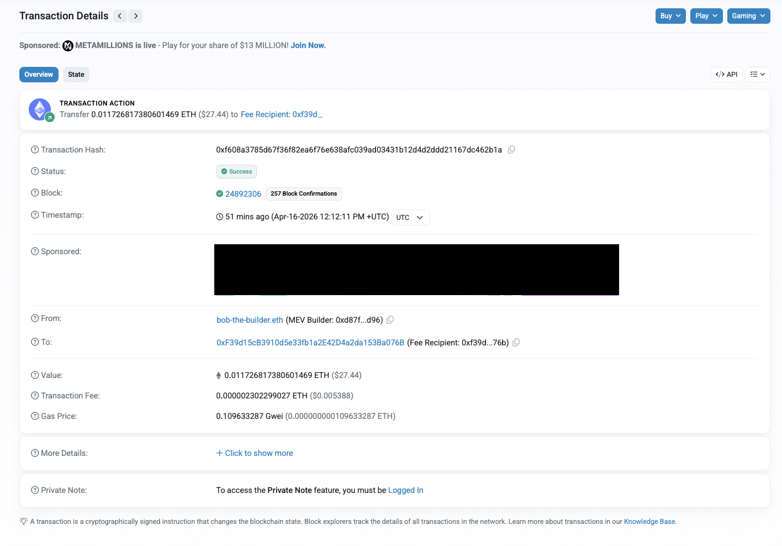This screenshot has height=546, width=782.
Task: Click the Success status badge
Action: [236, 171]
